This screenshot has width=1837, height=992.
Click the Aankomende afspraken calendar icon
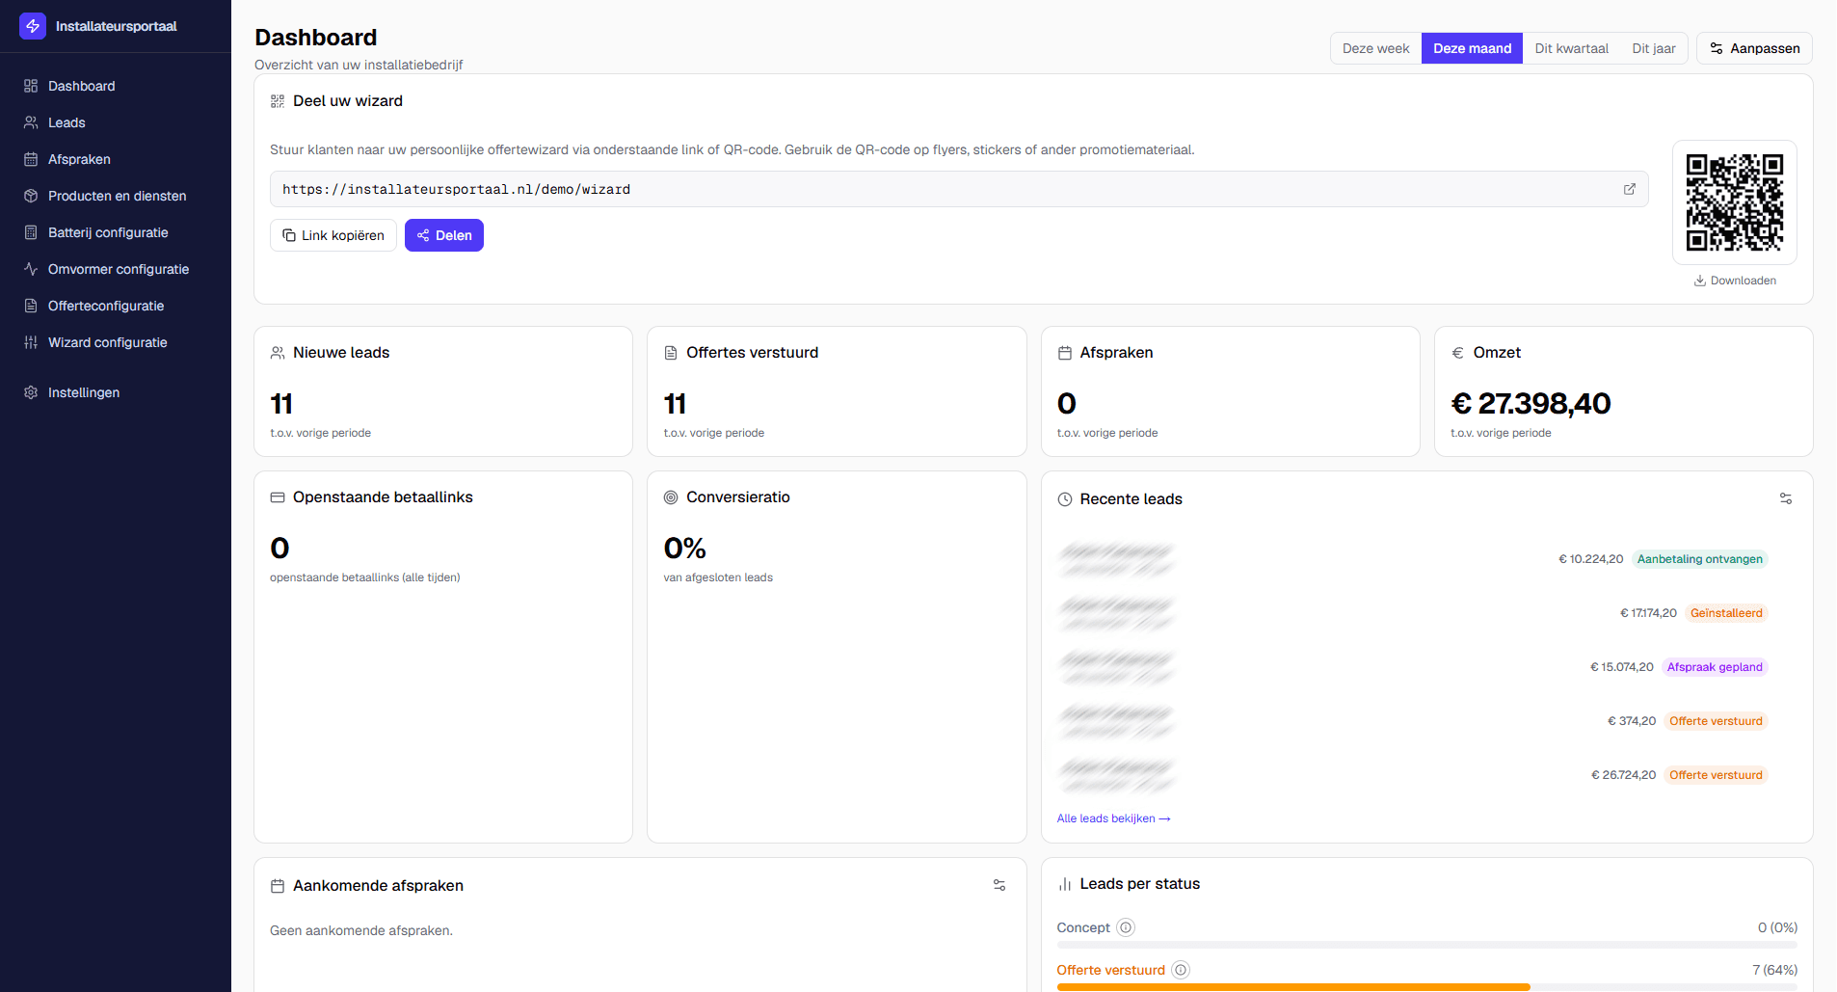[278, 886]
